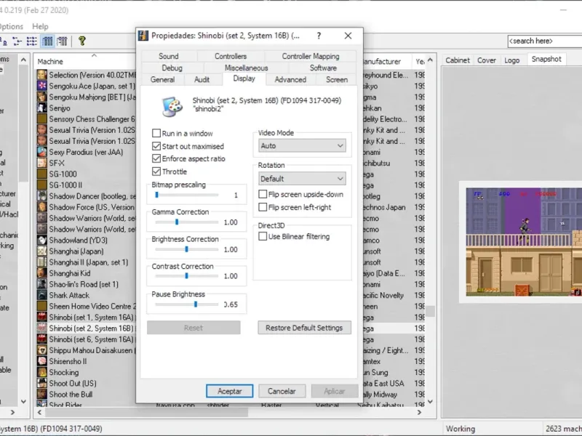Open the Advanced tab
Viewport: 582px width, 436px height.
pos(290,79)
